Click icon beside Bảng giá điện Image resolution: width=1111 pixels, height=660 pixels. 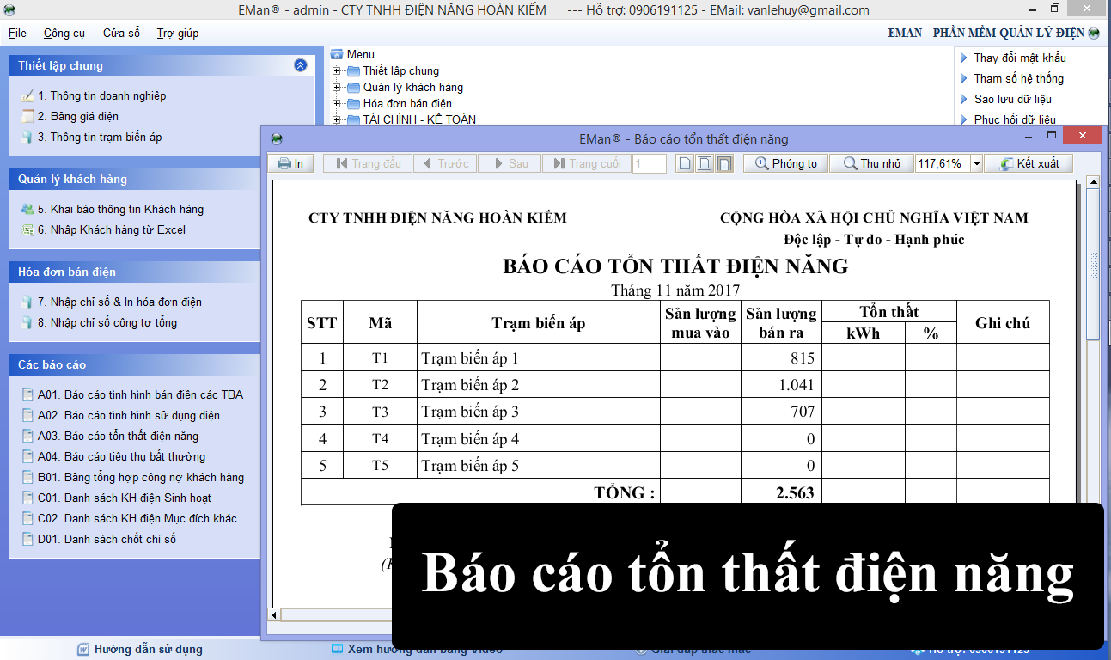27,116
